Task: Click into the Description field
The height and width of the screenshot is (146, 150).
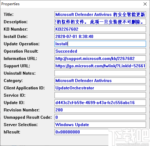Action: 100,22
